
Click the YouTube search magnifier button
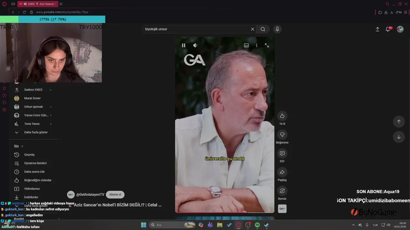(x=263, y=29)
